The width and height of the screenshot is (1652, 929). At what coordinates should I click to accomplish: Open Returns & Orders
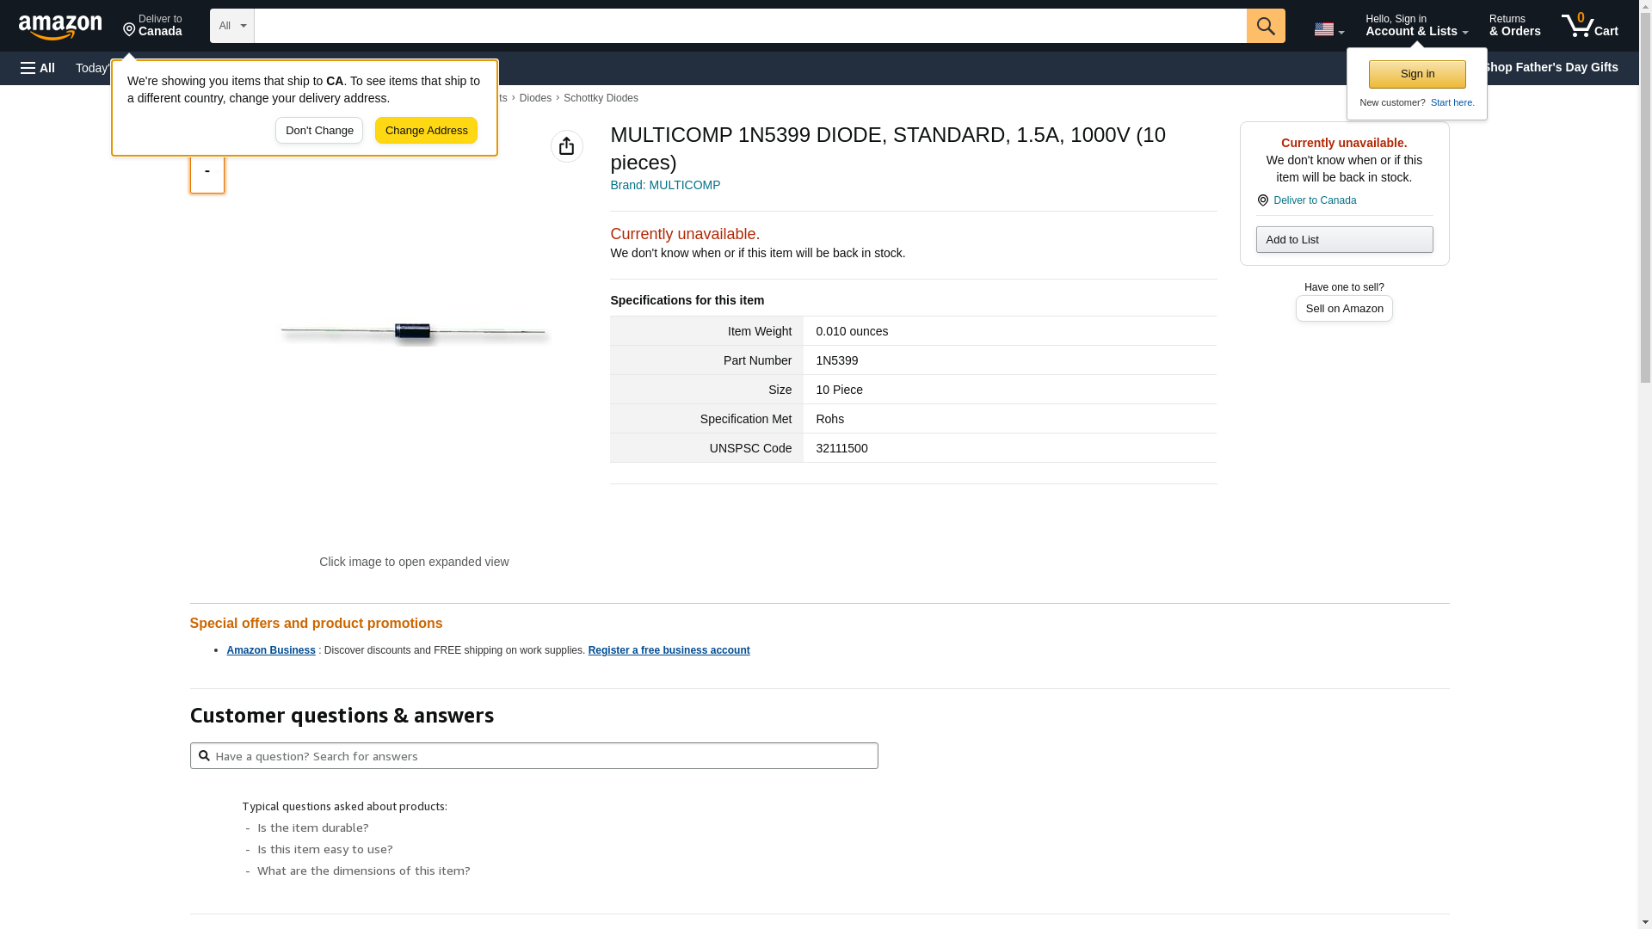pyautogui.click(x=1514, y=26)
